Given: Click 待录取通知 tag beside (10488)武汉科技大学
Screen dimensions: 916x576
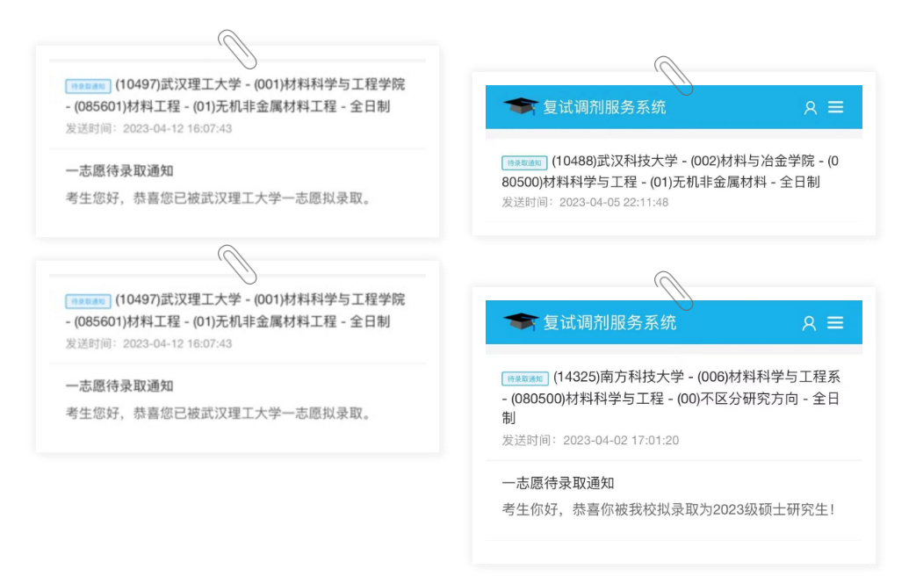Looking at the screenshot, I should coord(524,162).
